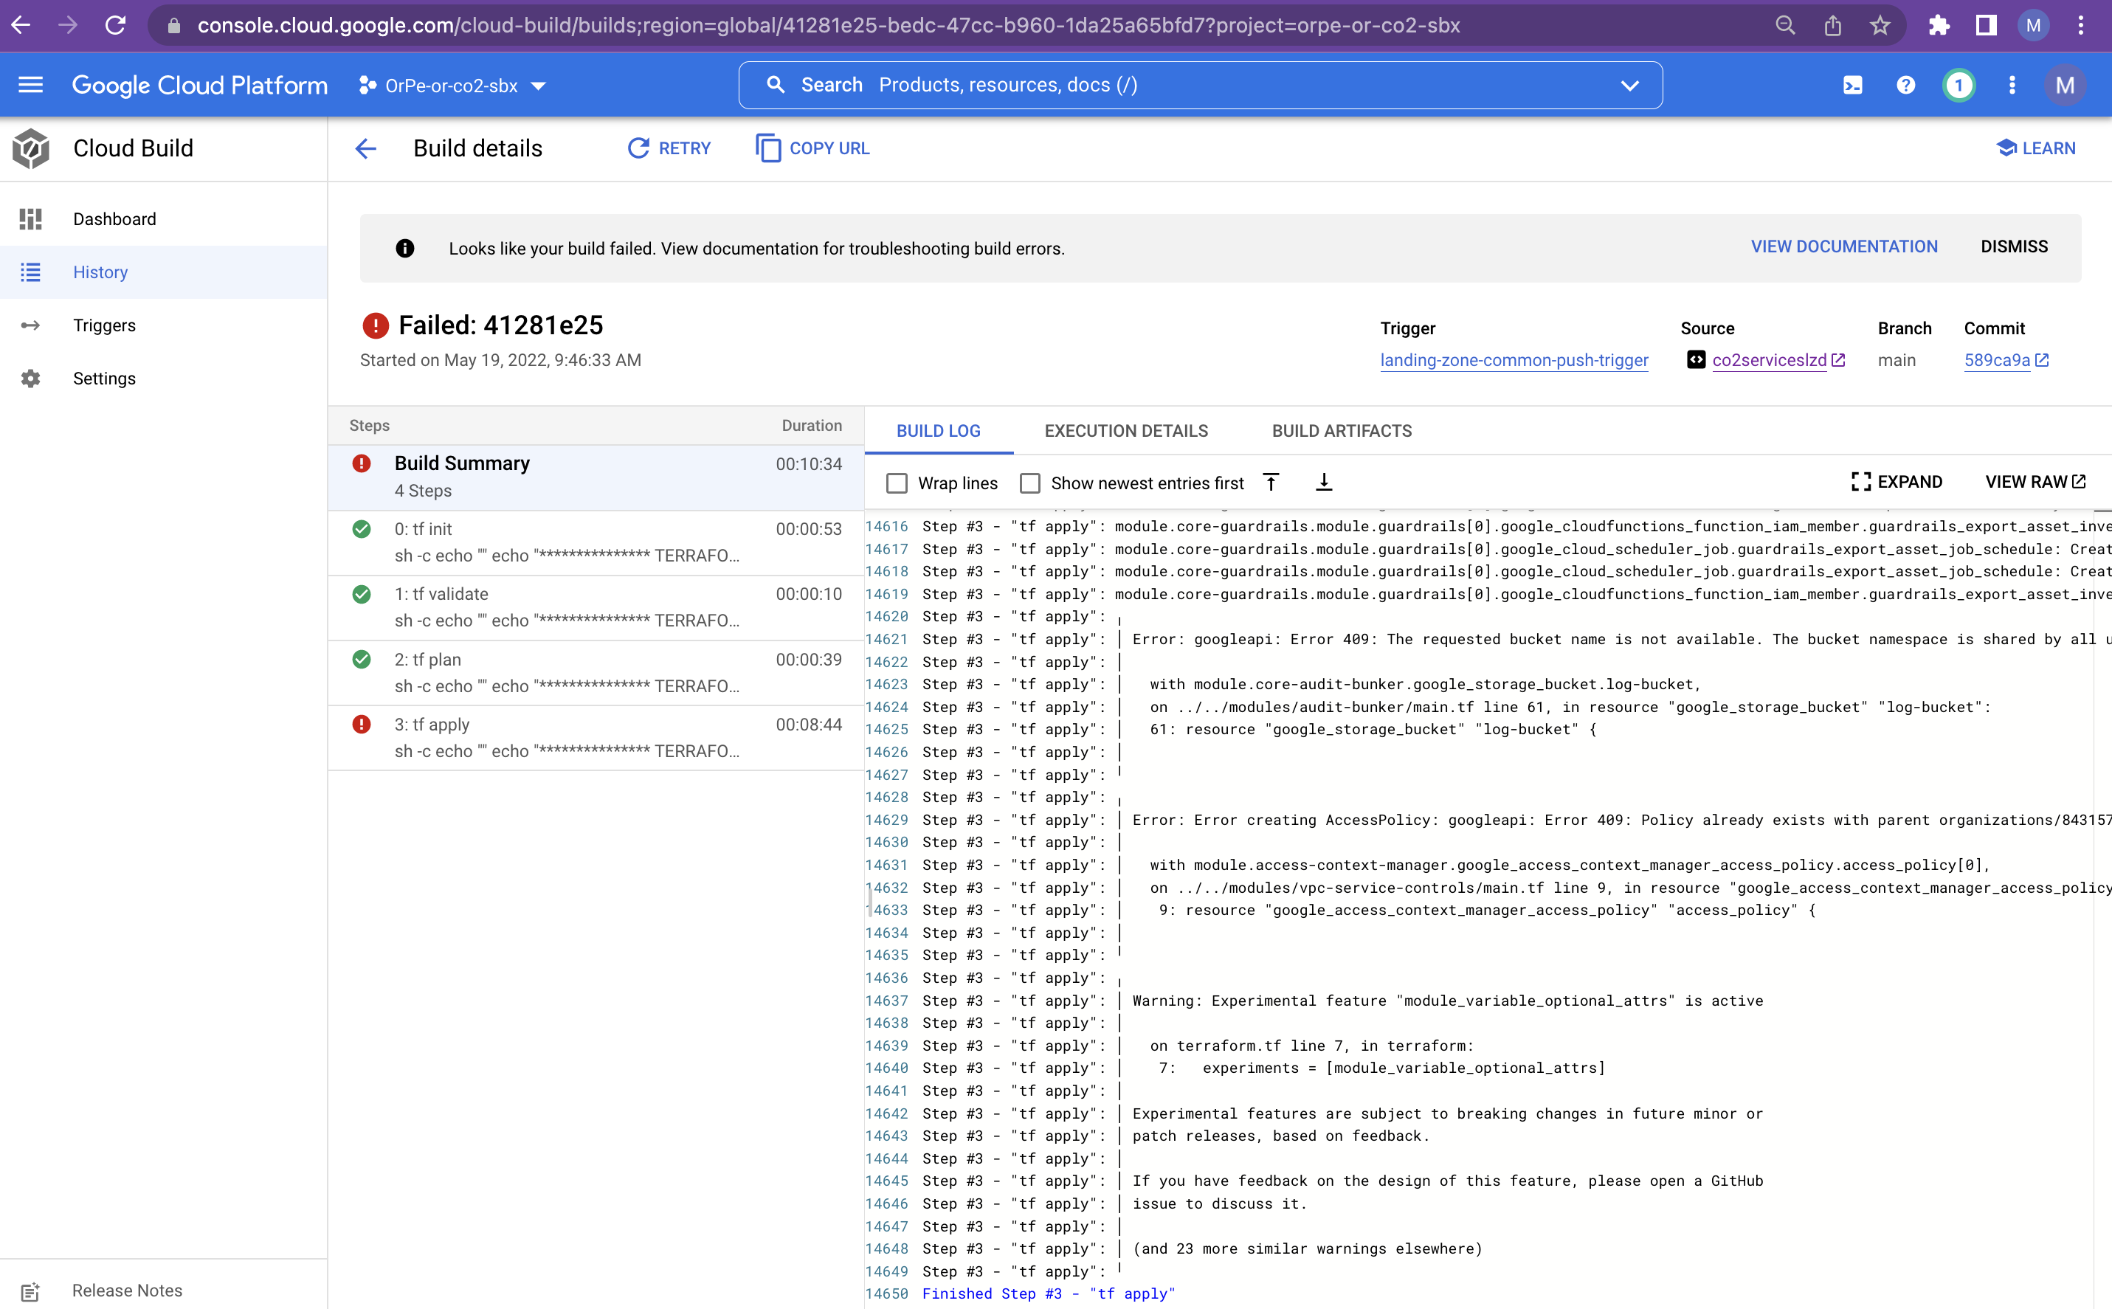The width and height of the screenshot is (2112, 1309).
Task: Select the Dashboard sidebar icon
Action: pos(30,219)
